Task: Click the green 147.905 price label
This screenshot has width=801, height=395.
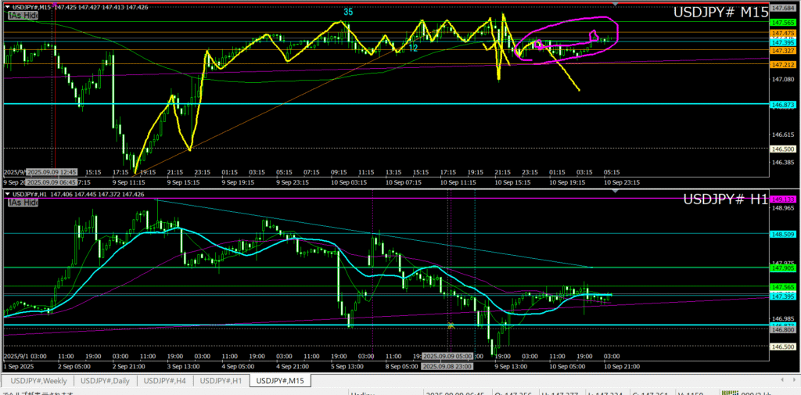Action: pos(782,268)
